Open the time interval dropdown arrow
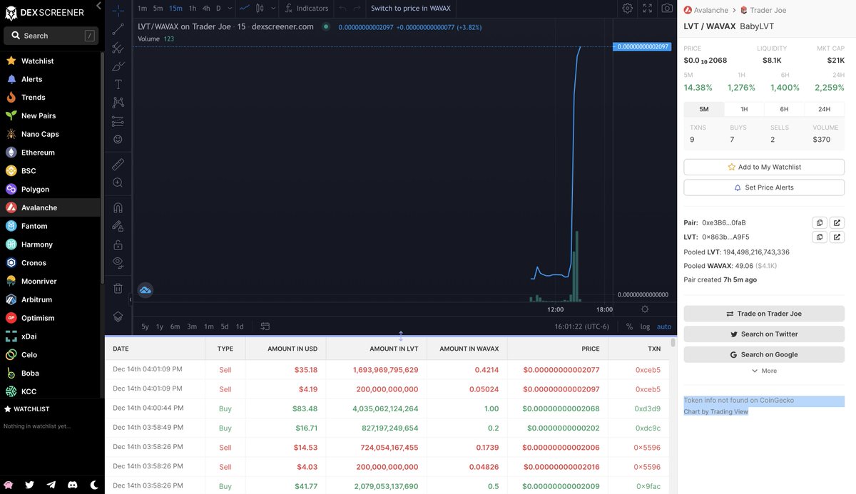The image size is (856, 494). click(x=230, y=9)
